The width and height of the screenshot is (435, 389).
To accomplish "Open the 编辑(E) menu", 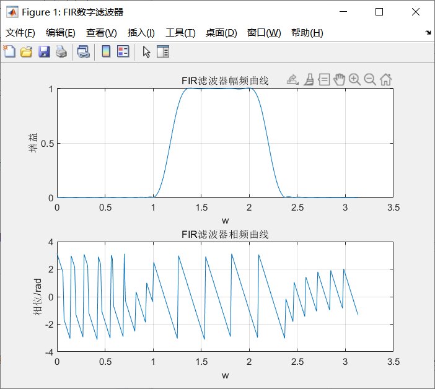I will coord(61,33).
